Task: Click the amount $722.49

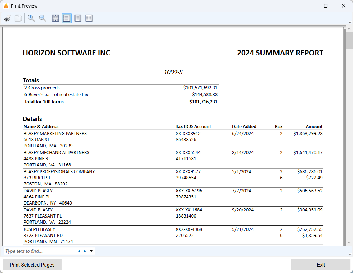Action: (314, 178)
